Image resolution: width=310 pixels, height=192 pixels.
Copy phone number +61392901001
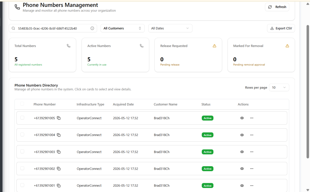pyautogui.click(x=59, y=186)
